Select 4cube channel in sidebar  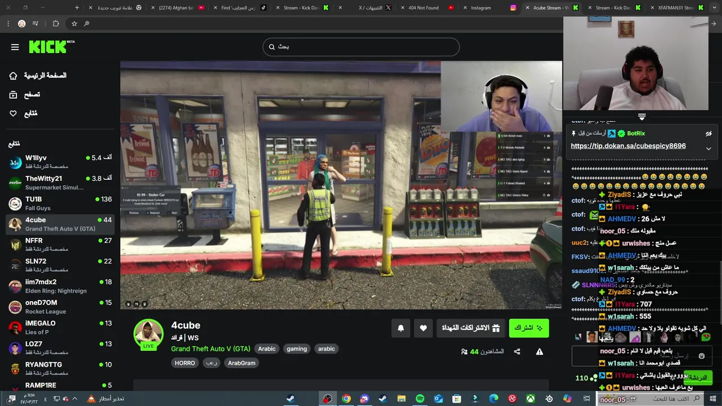tap(60, 224)
